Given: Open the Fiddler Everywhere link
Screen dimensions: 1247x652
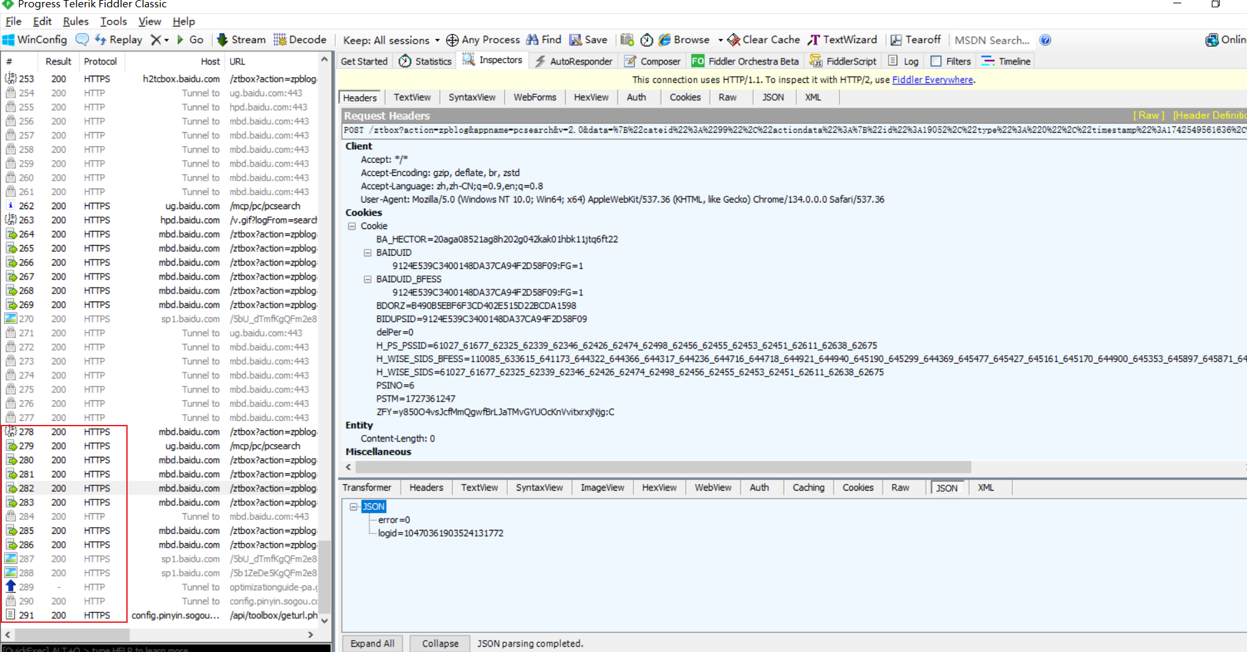Looking at the screenshot, I should point(932,80).
